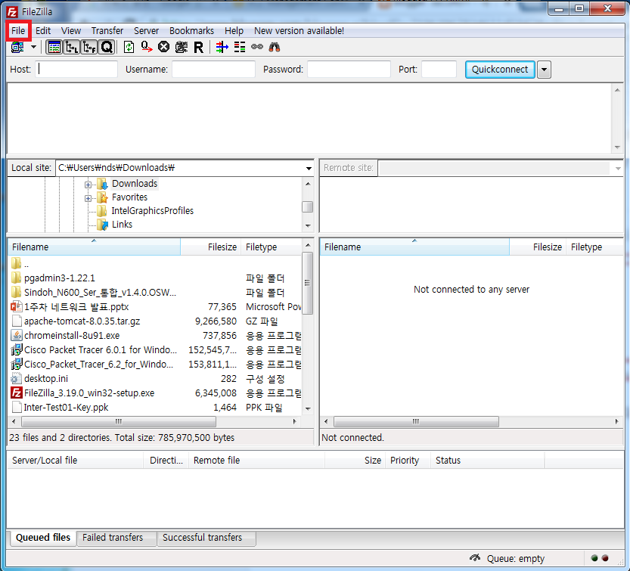Click into the Username input field
The height and width of the screenshot is (571, 630).
tap(213, 69)
